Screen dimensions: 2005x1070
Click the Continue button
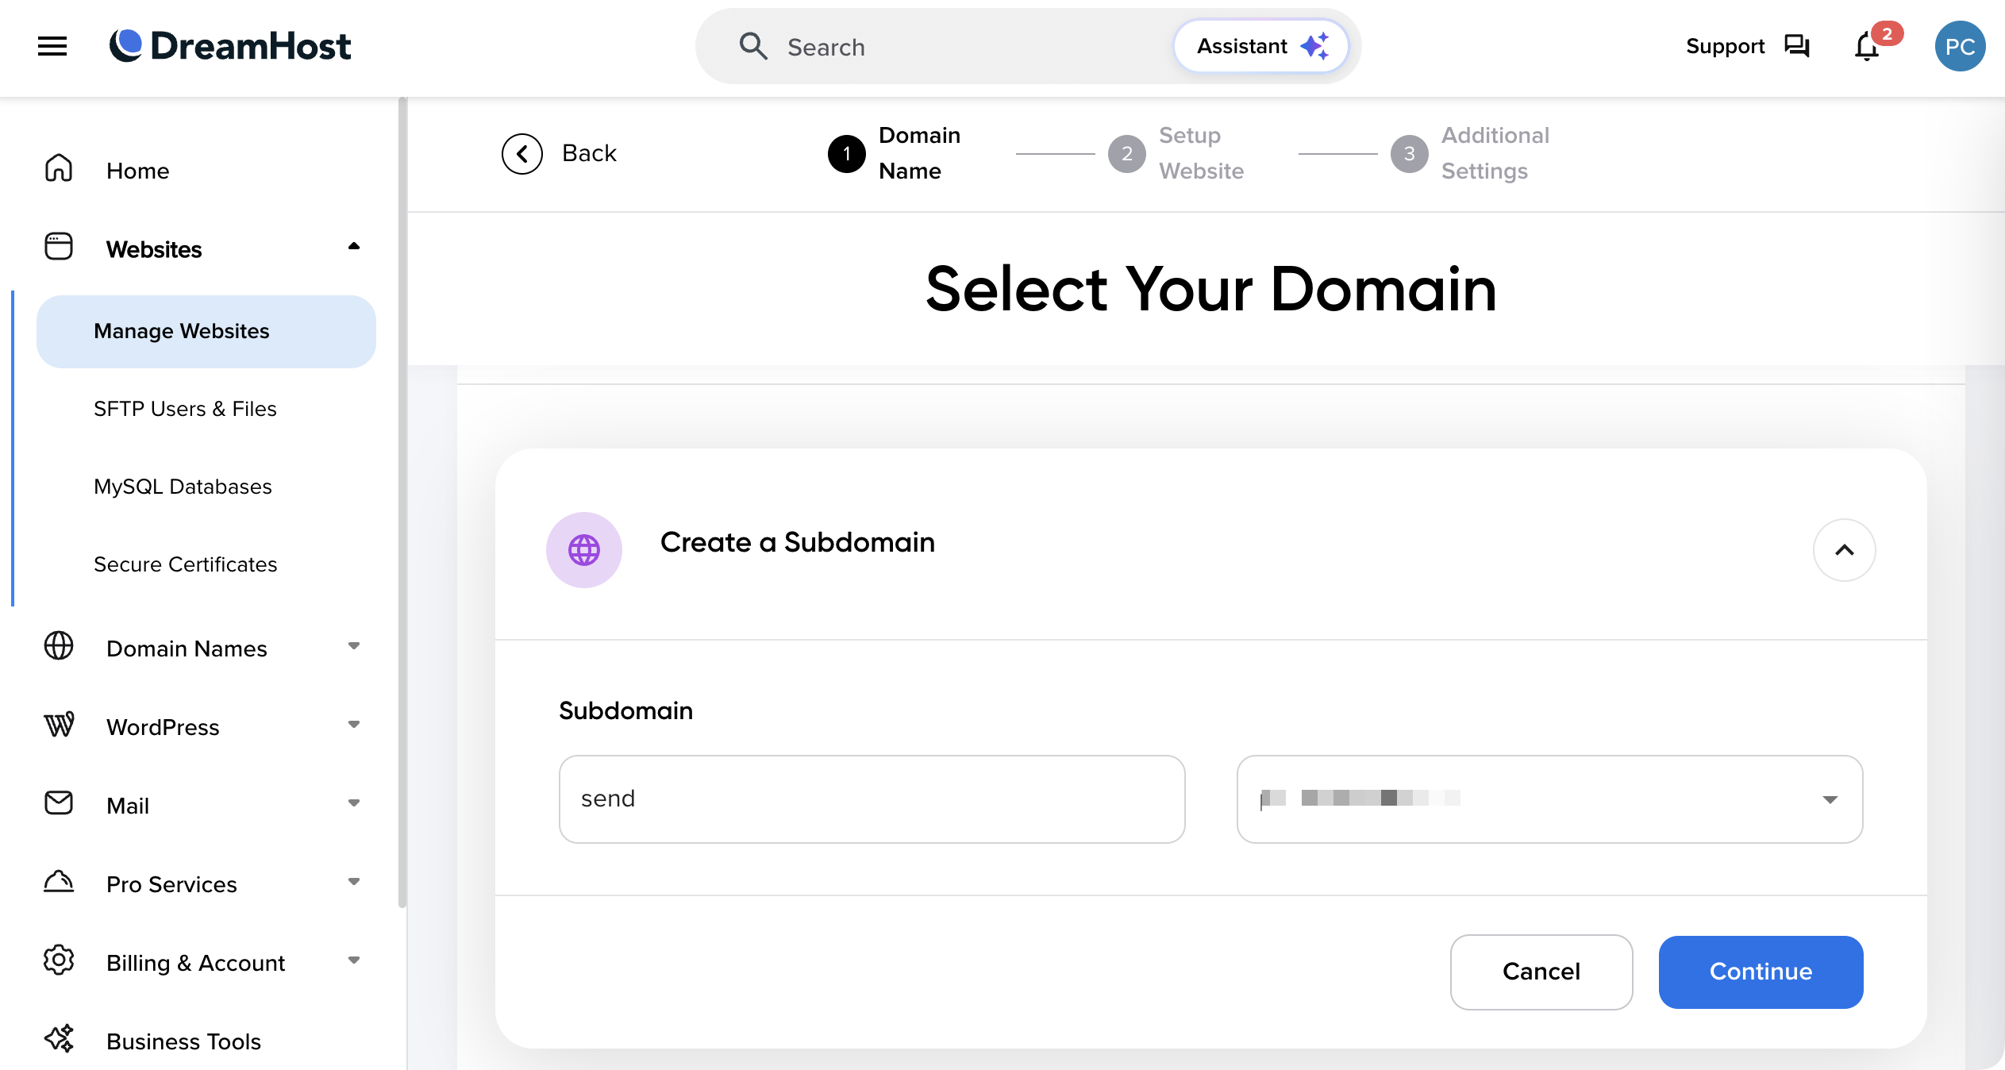point(1761,972)
